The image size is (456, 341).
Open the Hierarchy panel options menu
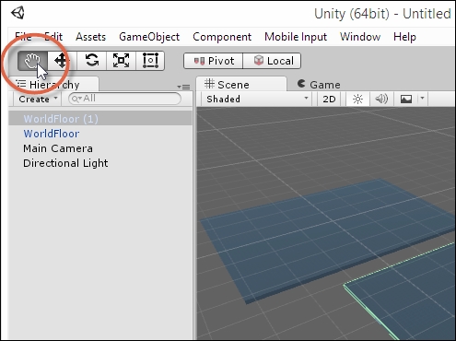(x=183, y=87)
